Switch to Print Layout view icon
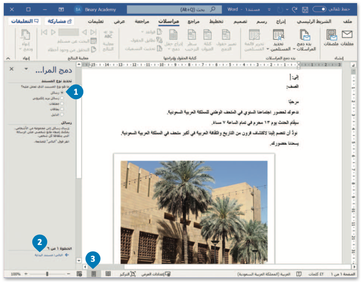 coord(94,274)
